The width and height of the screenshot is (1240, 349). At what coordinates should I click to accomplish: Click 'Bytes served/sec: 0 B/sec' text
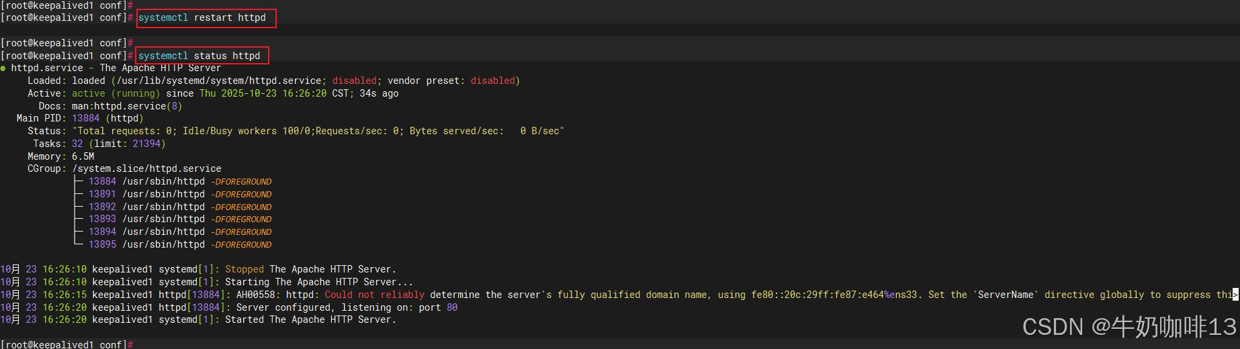[x=484, y=131]
